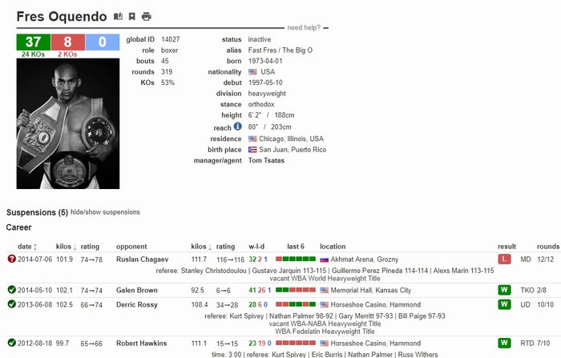
Task: Click green checkmark icon for 2013-06-08 bout
Action: (11, 304)
